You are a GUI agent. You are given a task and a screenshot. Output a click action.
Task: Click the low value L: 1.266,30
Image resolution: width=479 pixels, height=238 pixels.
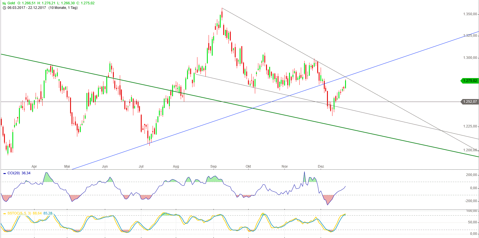point(66,3)
